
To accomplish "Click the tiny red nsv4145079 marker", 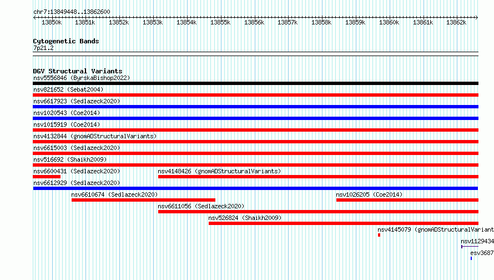I will pyautogui.click(x=379, y=235).
